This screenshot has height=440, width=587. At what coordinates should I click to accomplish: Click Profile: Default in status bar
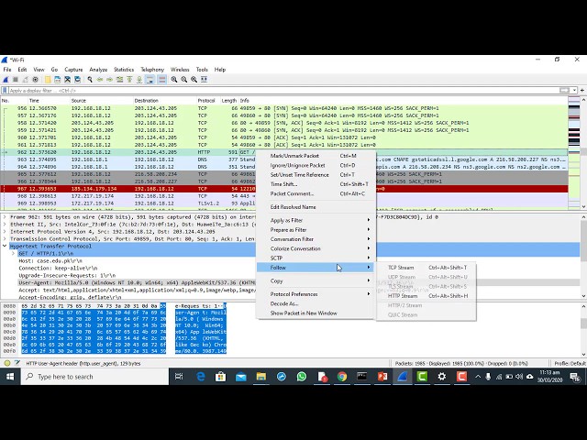coord(570,363)
